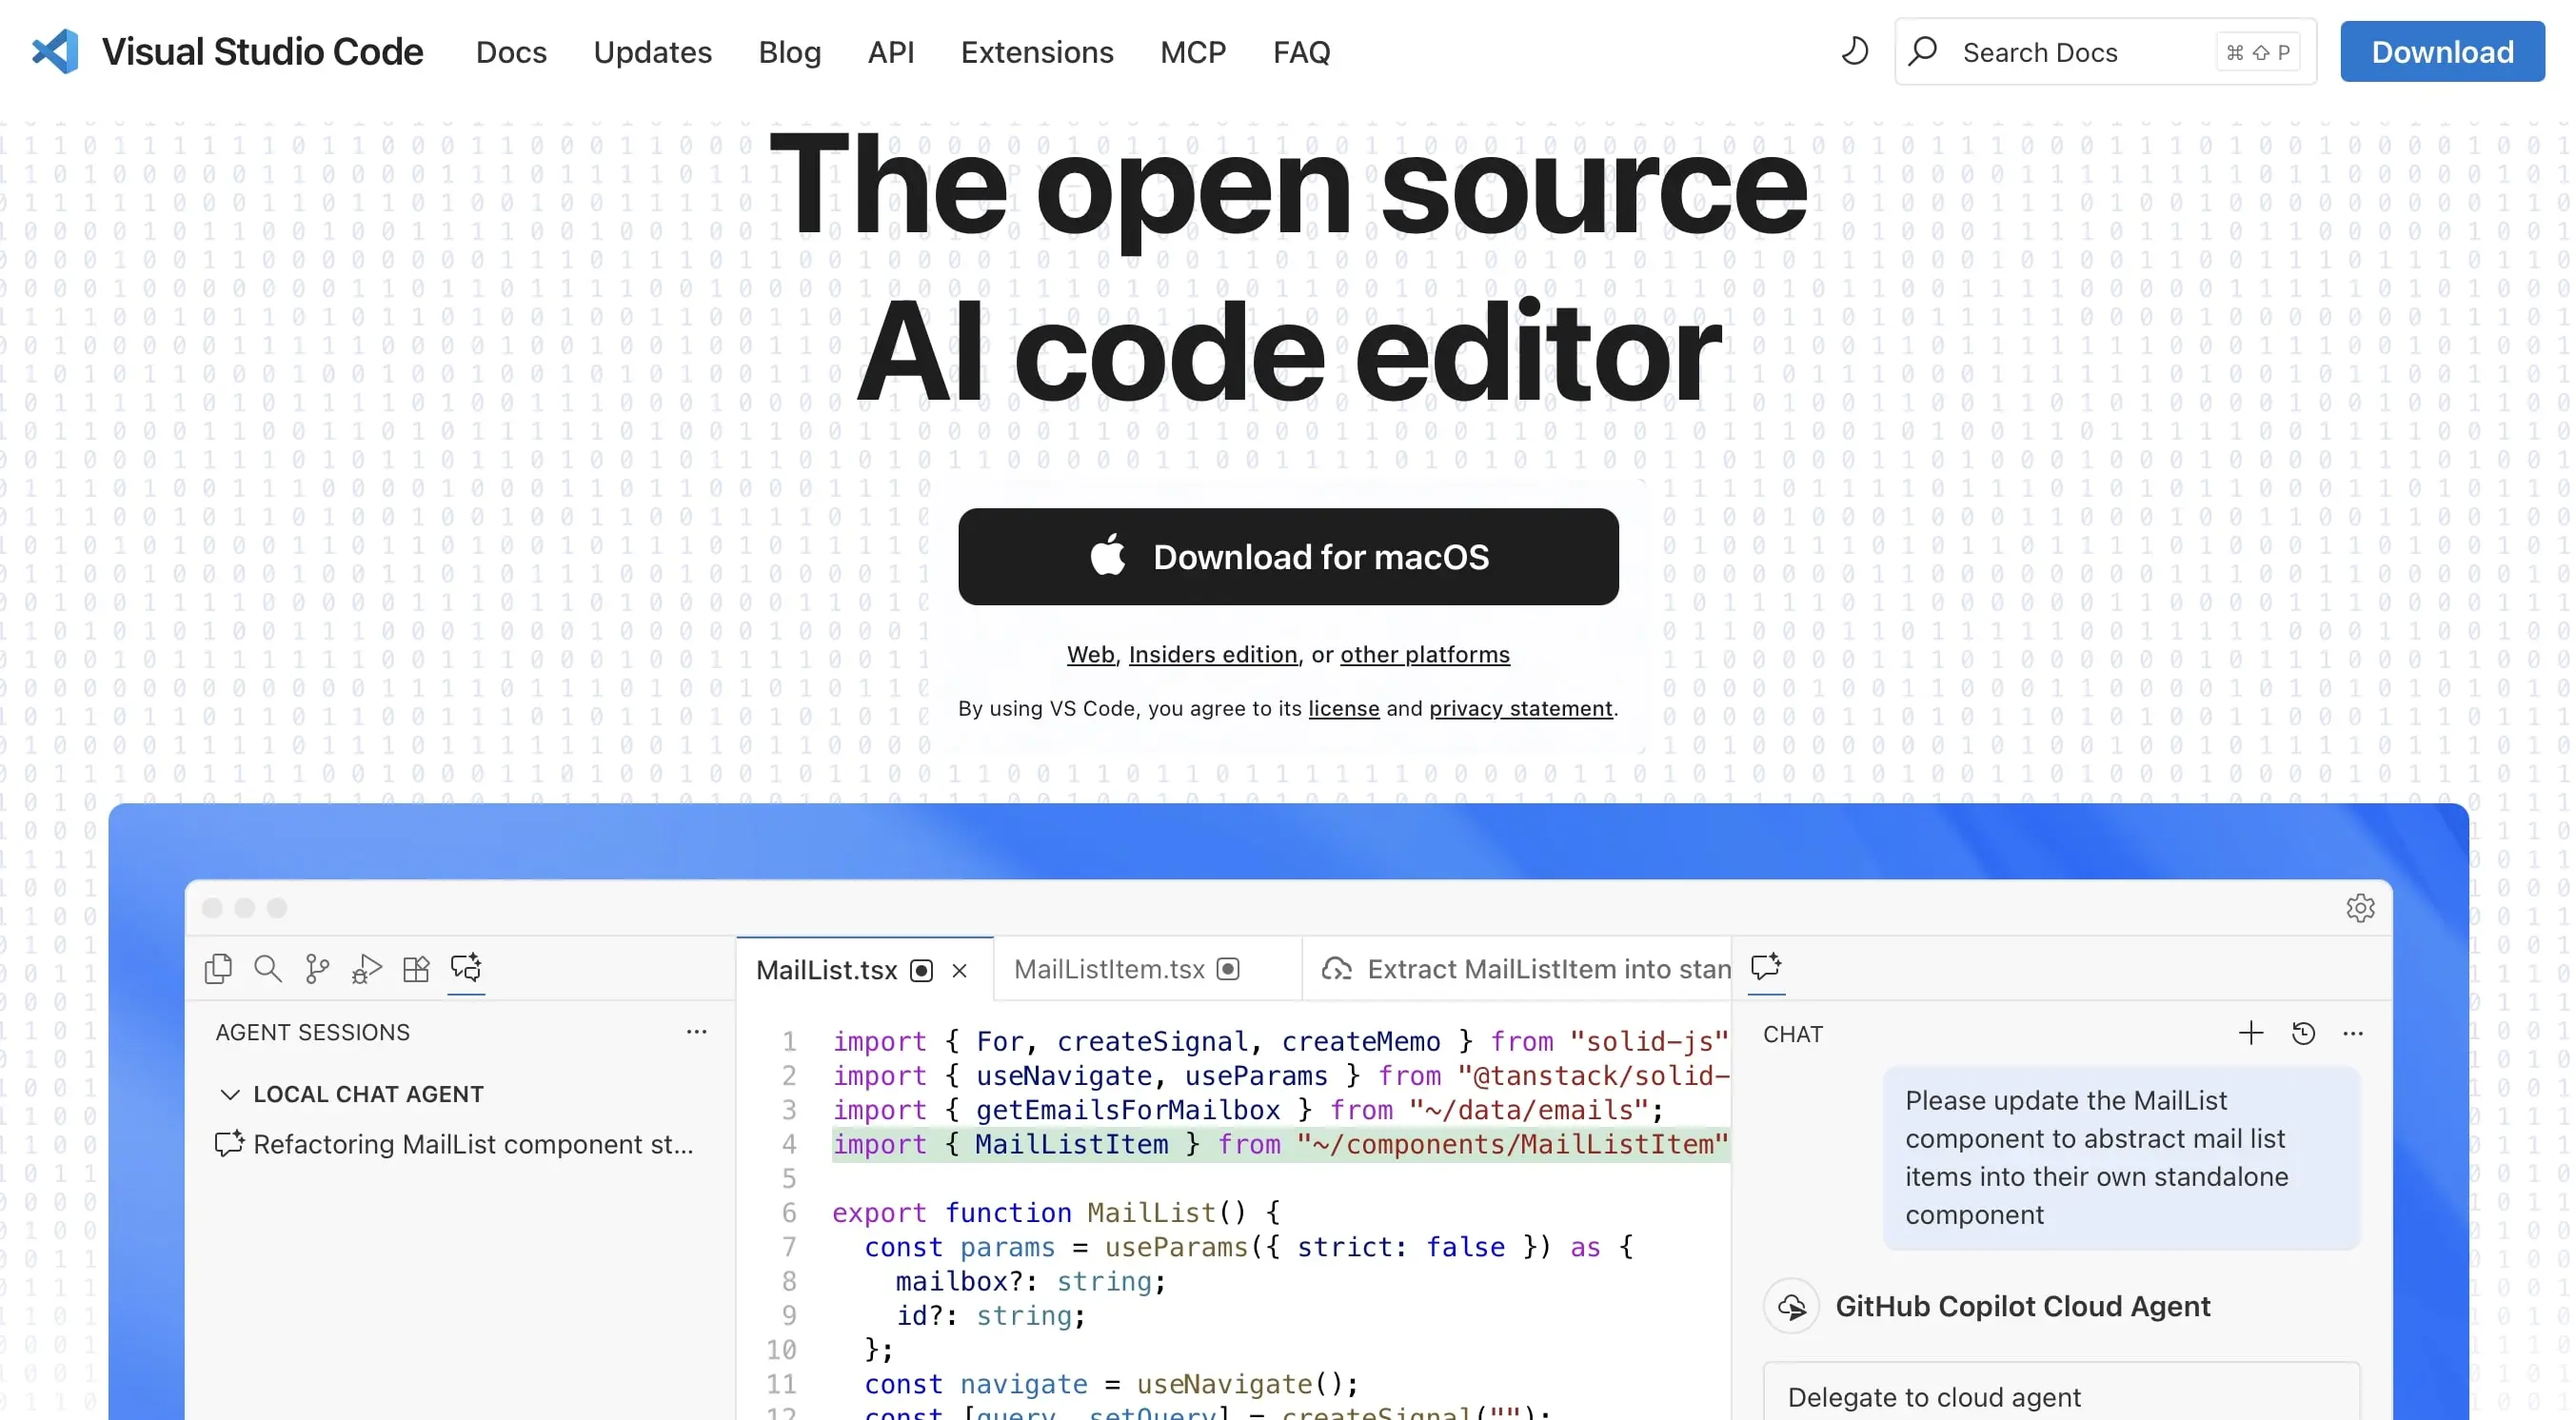Click the settings gear in editor window corner
Viewport: 2576px width, 1420px height.
coord(2360,907)
